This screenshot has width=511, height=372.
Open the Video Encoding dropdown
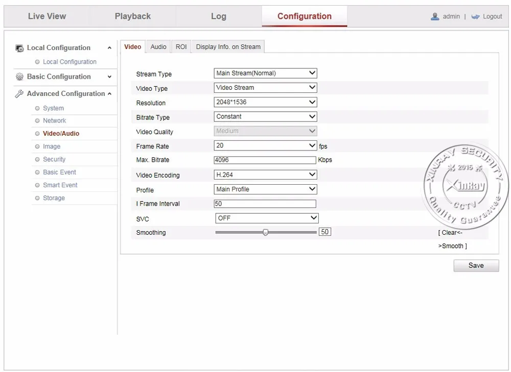pyautogui.click(x=265, y=175)
